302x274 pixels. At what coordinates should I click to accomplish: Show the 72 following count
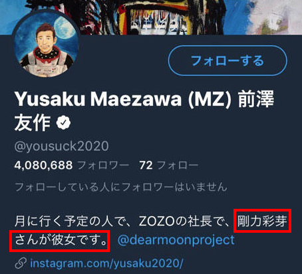(146, 166)
